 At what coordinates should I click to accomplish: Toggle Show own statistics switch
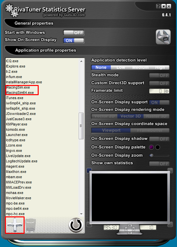pyautogui.click(x=159, y=163)
